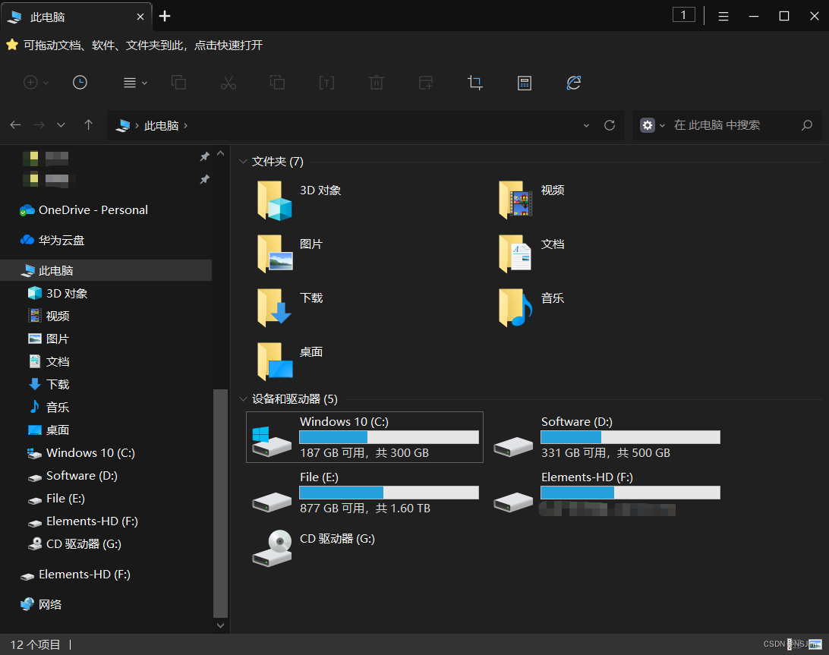Open 音乐 in sidebar tree

pos(49,407)
